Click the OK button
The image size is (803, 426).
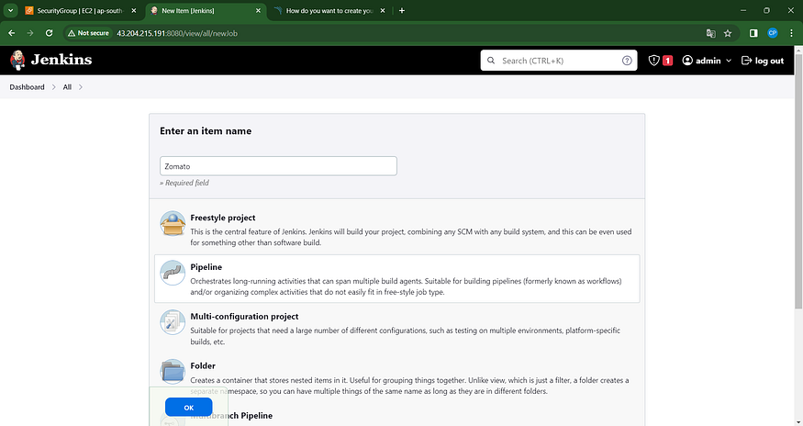click(188, 408)
